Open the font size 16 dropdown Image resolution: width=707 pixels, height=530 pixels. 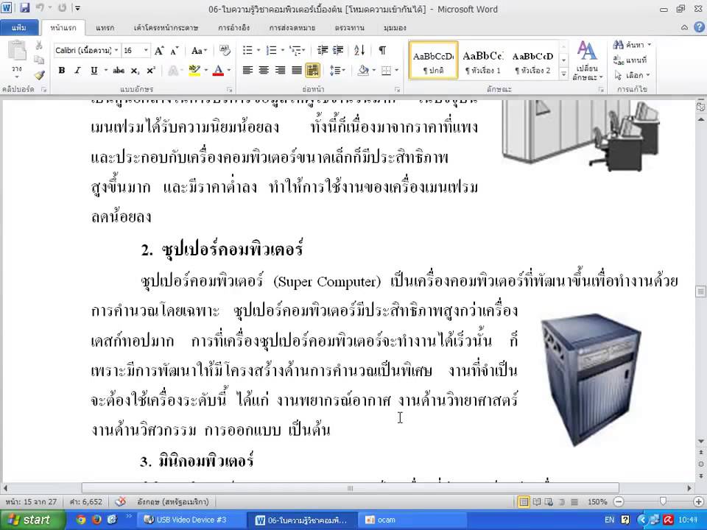[x=146, y=51]
